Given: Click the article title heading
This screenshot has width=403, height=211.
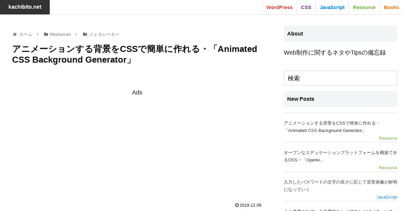Looking at the screenshot, I should (x=135, y=54).
